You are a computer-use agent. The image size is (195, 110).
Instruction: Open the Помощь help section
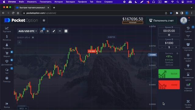tap(7, 79)
